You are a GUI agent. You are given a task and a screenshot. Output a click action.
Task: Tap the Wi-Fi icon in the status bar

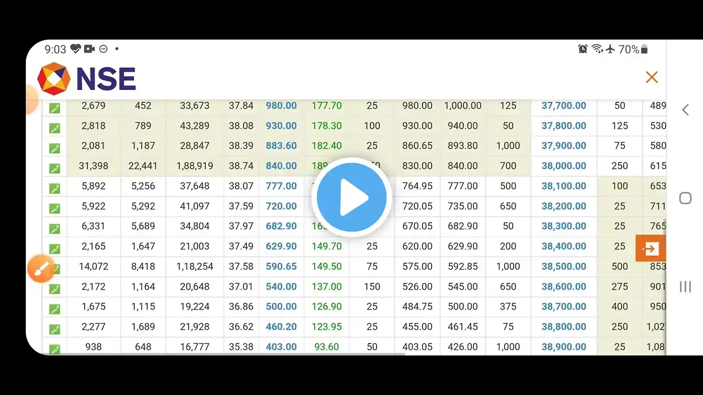pos(597,49)
